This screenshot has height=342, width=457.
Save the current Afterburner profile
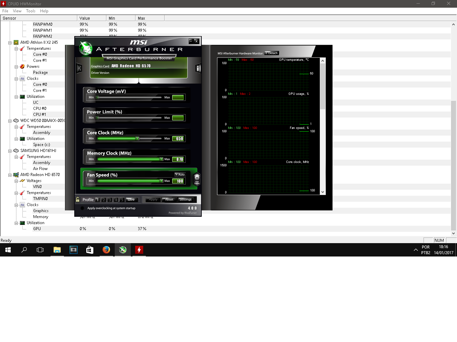pos(131,200)
